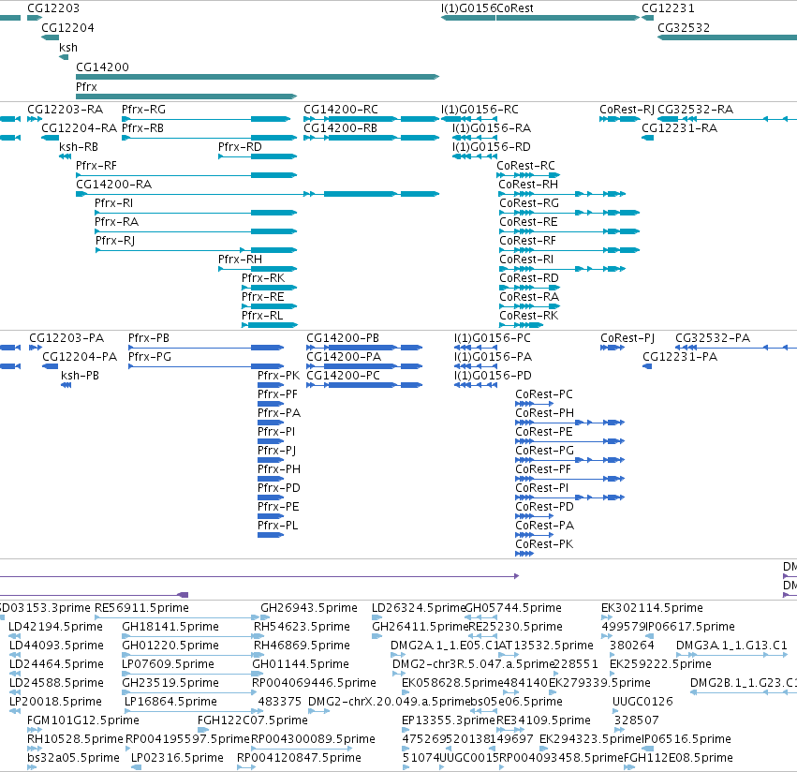Select protein label CoRest-PK

pyautogui.click(x=544, y=544)
